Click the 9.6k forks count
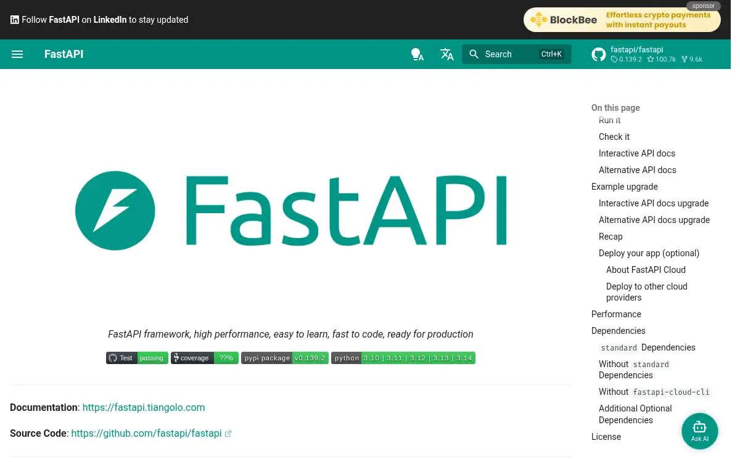Image resolution: width=740 pixels, height=462 pixels. pos(692,60)
